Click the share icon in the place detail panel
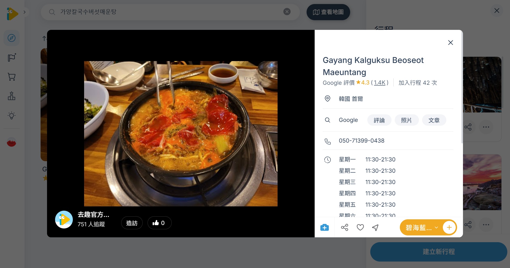The width and height of the screenshot is (510, 268). 345,227
